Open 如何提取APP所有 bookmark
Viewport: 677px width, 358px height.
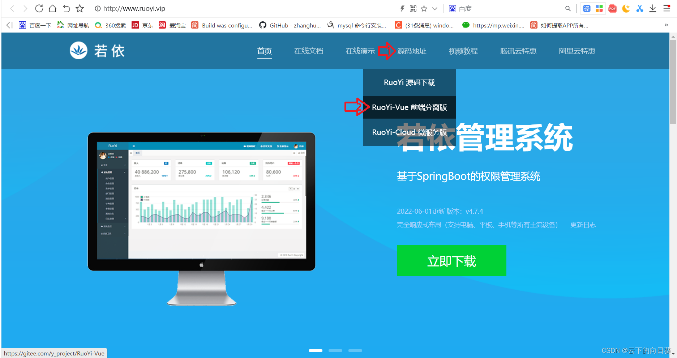(560, 25)
